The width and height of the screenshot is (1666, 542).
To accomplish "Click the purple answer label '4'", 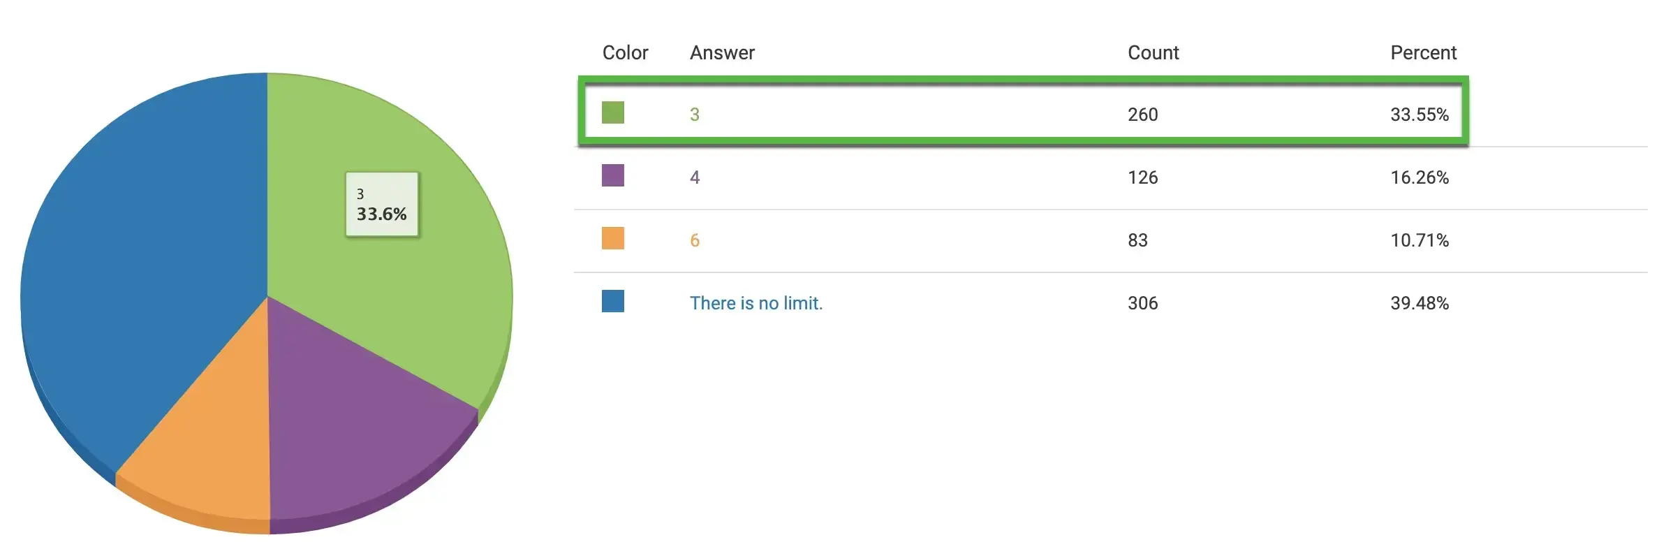I will pos(694,177).
